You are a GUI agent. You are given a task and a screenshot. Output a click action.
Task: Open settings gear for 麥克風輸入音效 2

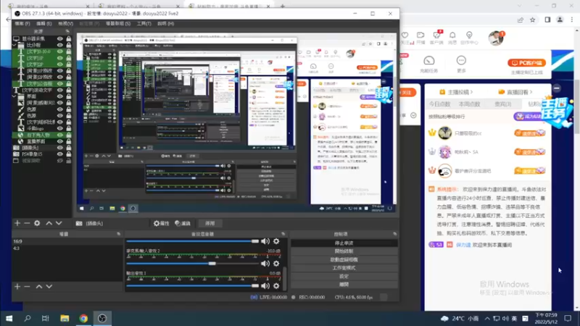click(276, 264)
